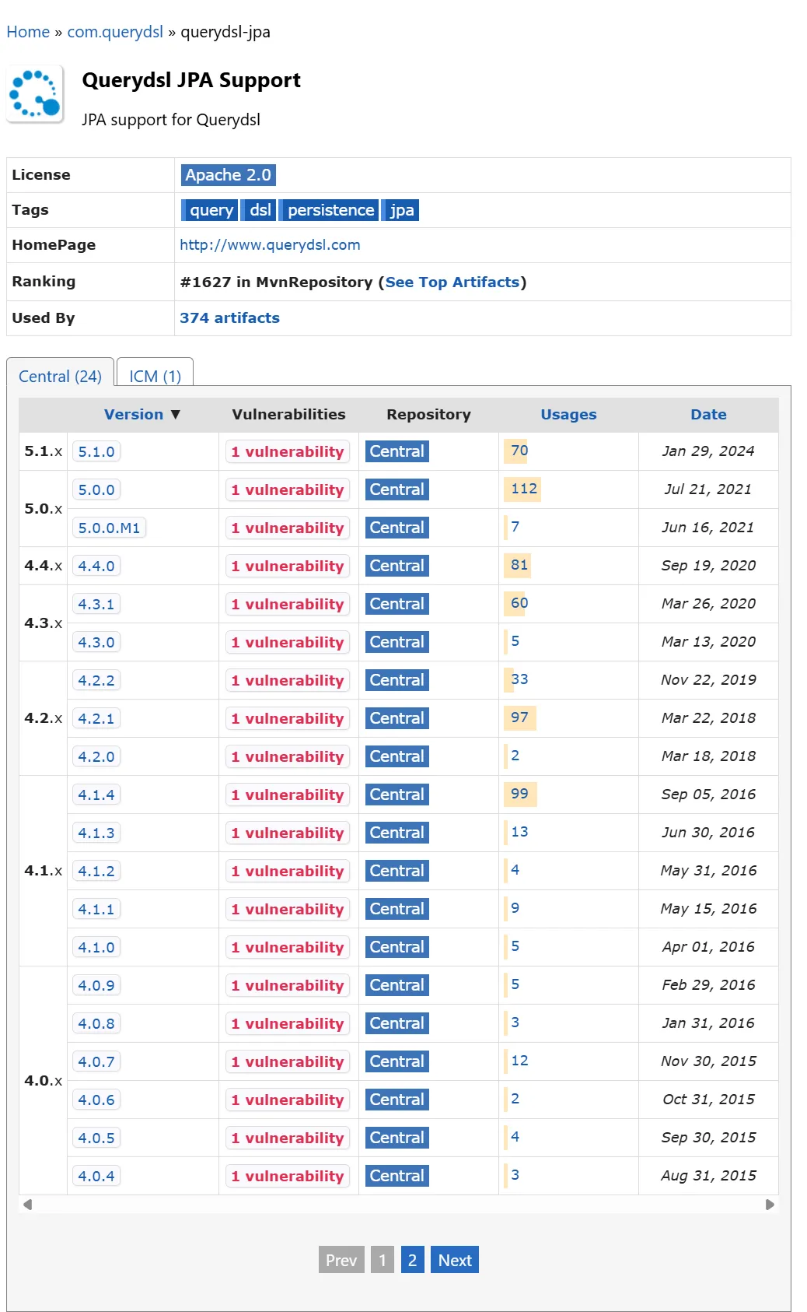The height and width of the screenshot is (1312, 807).
Task: Click the left scroll arrow below table
Action: 28,1205
